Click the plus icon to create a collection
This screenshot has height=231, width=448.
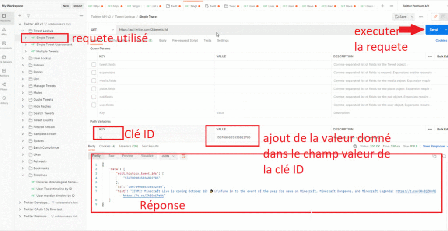[20, 16]
